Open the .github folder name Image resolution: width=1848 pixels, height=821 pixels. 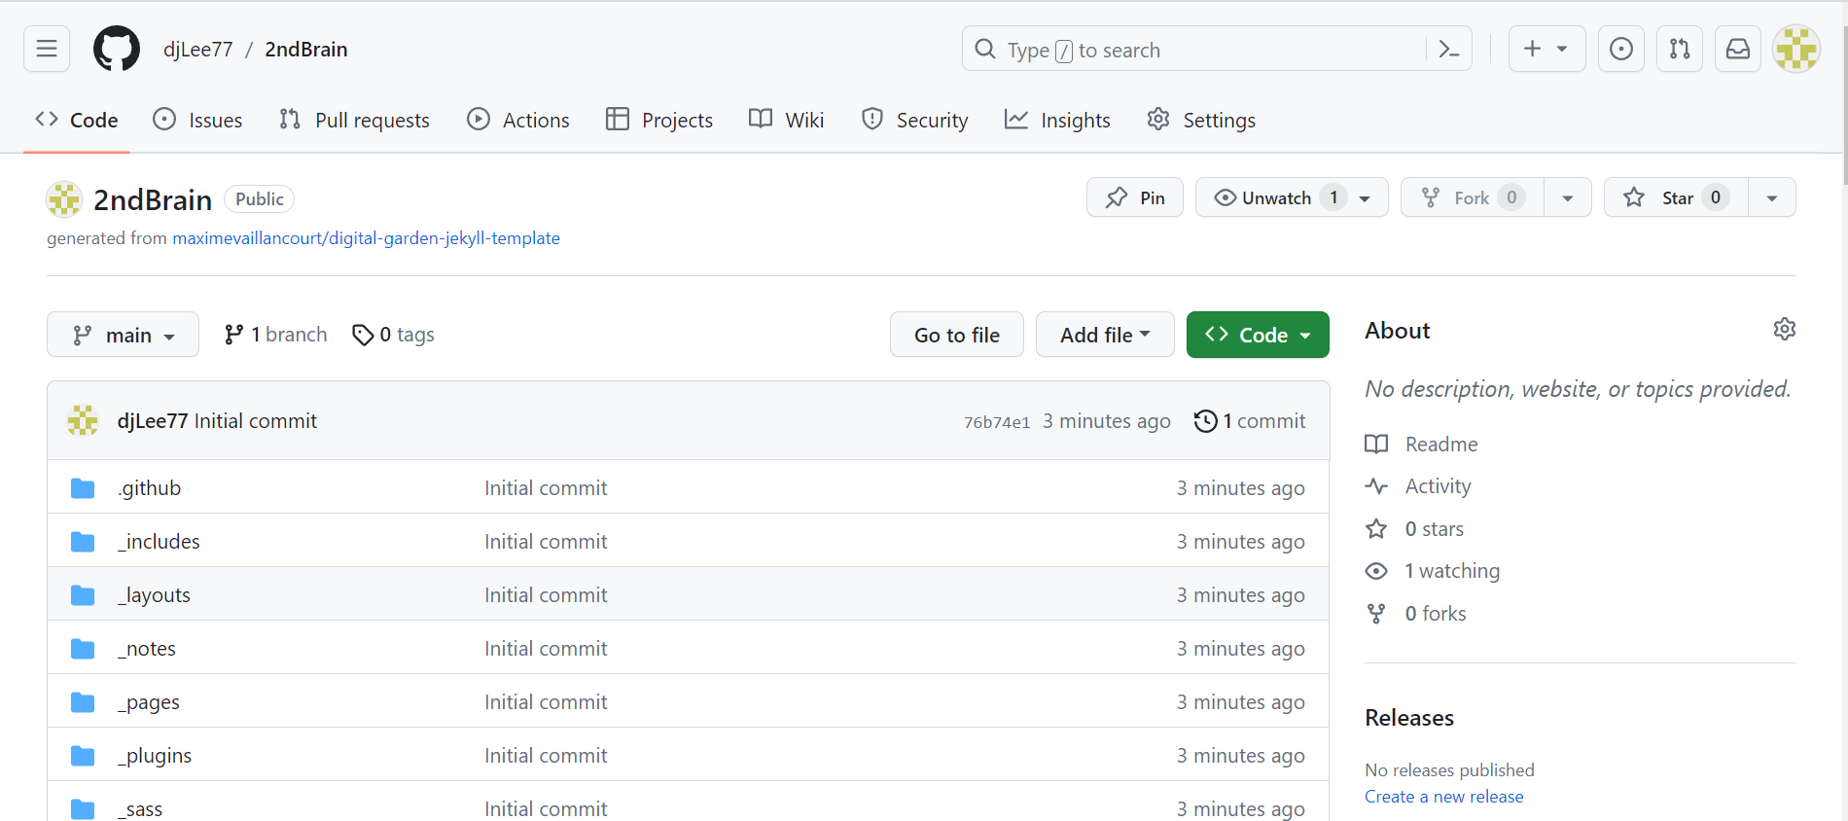(x=149, y=488)
